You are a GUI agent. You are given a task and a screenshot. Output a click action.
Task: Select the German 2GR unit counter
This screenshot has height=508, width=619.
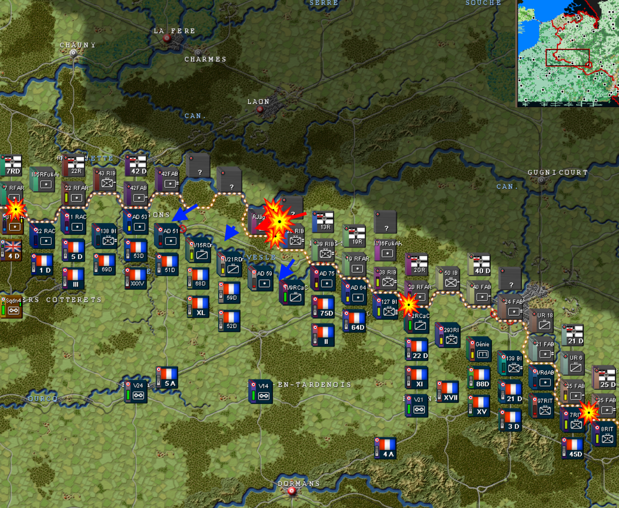(417, 264)
